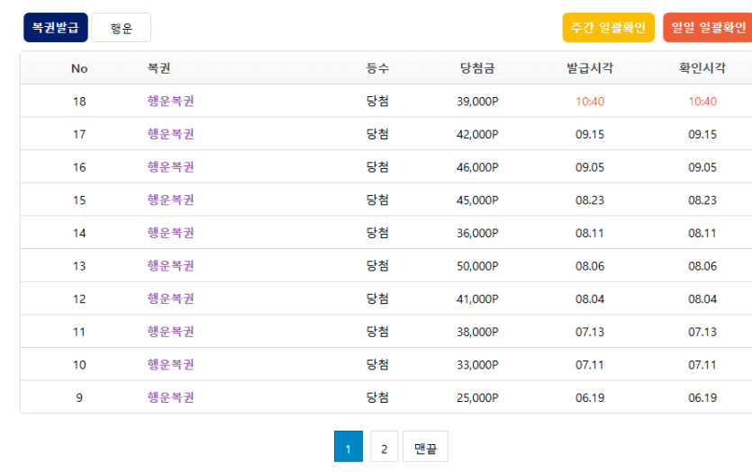Viewport: 752px width, 472px height.
Task: Select prize amount 25,000P
Action: 477,397
